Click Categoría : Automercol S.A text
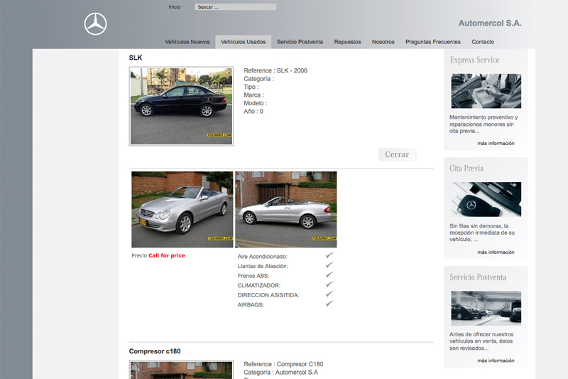This screenshot has width=568, height=379. [280, 372]
